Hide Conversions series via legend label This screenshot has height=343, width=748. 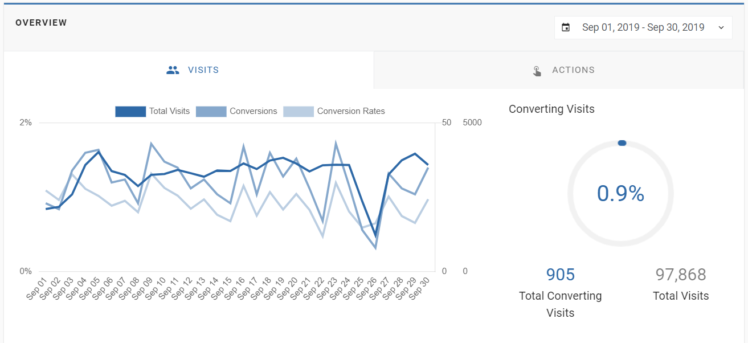coord(253,111)
